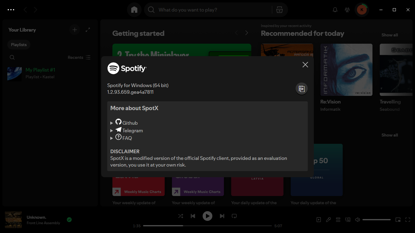Enter full screen mode
The height and width of the screenshot is (233, 415).
click(x=408, y=220)
